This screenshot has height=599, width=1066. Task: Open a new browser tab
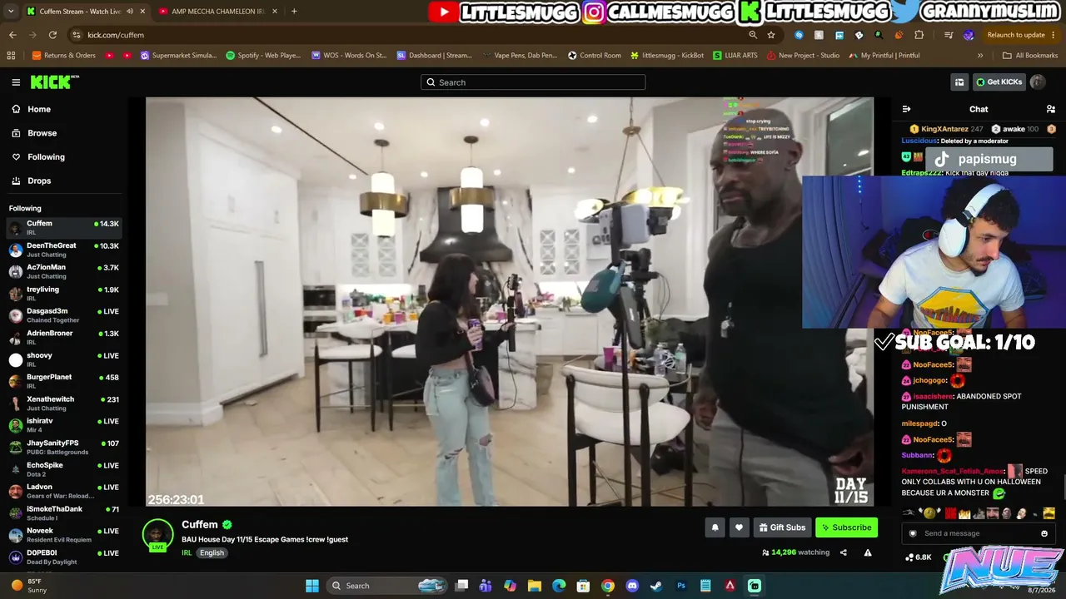click(294, 12)
